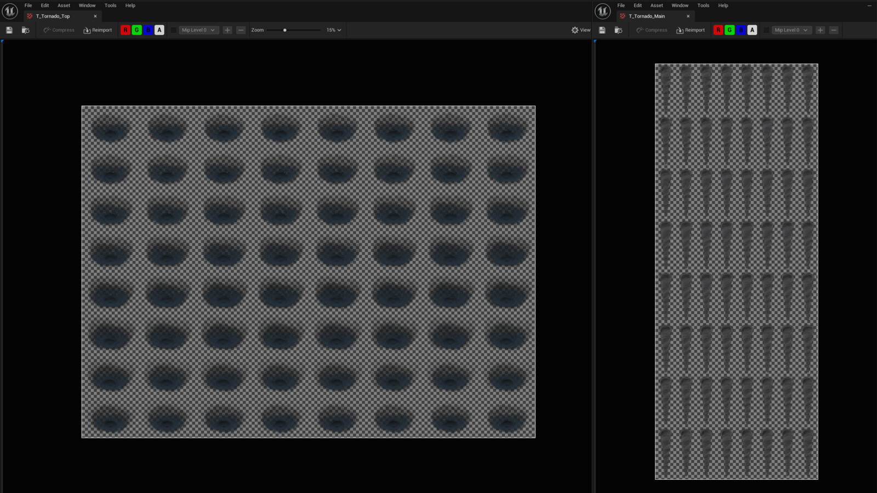Screen dimensions: 877x493
Task: Toggle blue channel in T_Tornado_Top window
Action: pyautogui.click(x=148, y=30)
